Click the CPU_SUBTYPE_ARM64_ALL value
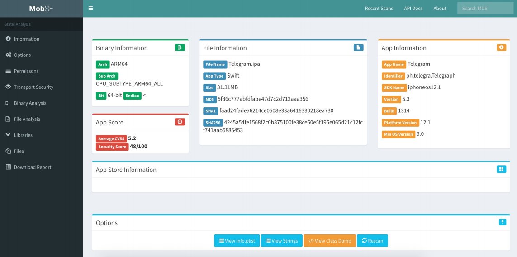This screenshot has width=517, height=257. tap(129, 83)
